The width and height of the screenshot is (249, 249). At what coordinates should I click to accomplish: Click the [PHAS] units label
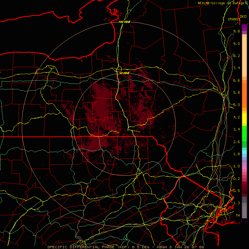(x=234, y=19)
